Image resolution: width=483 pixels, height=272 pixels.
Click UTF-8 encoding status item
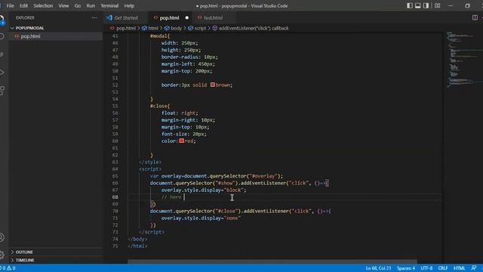(426, 268)
